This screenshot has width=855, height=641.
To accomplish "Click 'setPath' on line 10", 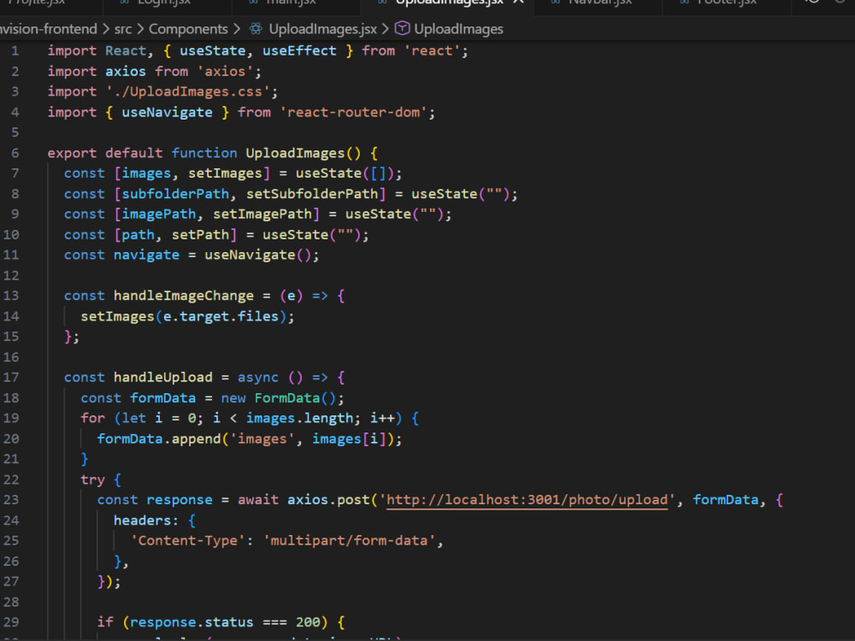I will (x=200, y=235).
